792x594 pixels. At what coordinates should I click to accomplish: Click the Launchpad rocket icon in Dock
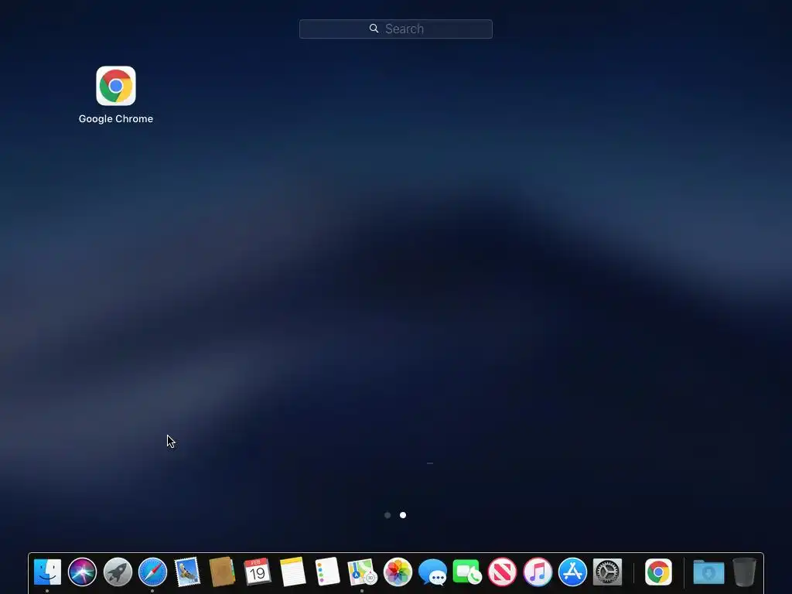[x=118, y=572]
